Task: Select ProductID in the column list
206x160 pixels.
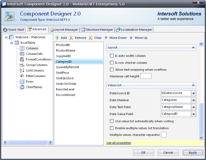Action: [x=79, y=45]
